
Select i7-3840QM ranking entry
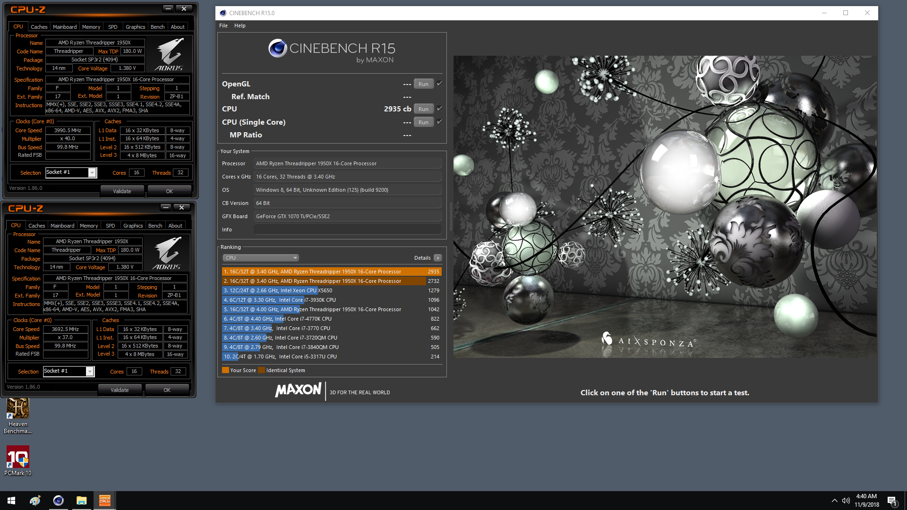pos(332,347)
